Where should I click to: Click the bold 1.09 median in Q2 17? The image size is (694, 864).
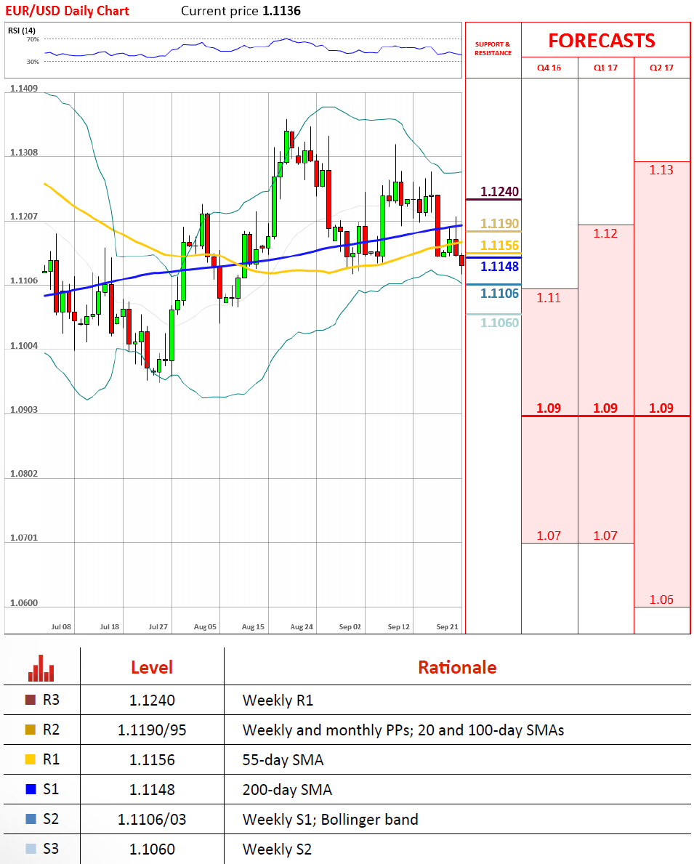[661, 408]
